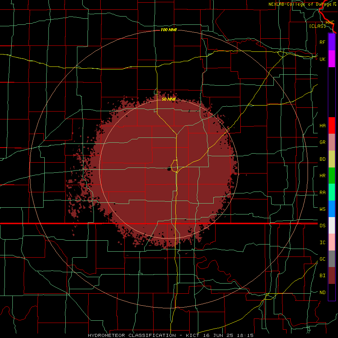Click the small black radar-site gap at center

click(169, 169)
